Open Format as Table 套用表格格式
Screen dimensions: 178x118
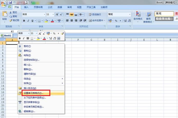point(148,17)
